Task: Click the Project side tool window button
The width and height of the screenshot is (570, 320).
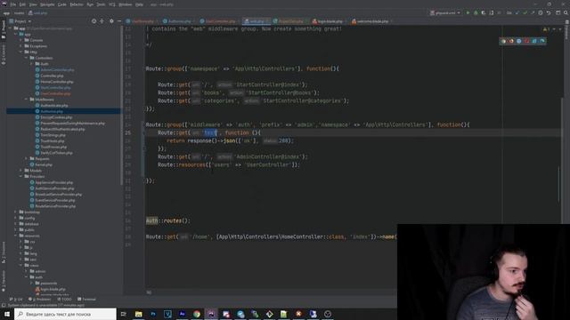Action: [4, 29]
